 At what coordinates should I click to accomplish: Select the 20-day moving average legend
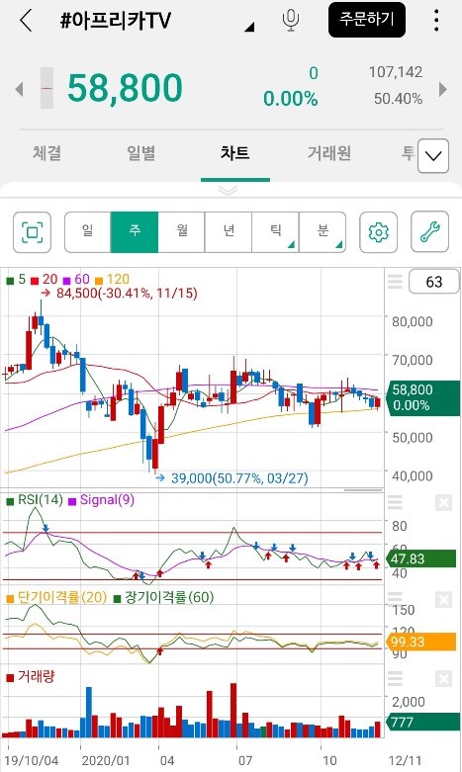tap(45, 279)
